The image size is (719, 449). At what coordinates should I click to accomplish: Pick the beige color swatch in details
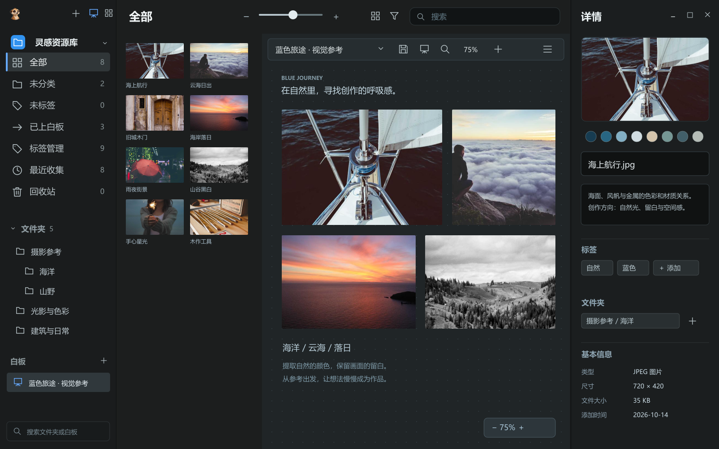652,136
